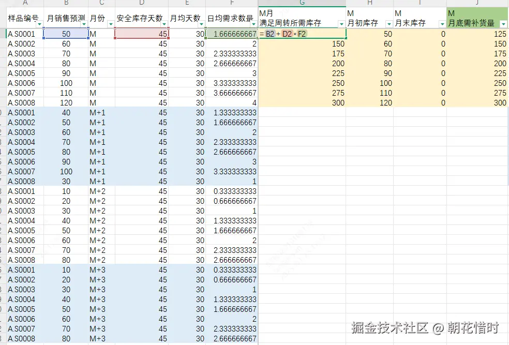Select value 125 in 月底需补货量 column
The image size is (509, 345).
[x=477, y=34]
